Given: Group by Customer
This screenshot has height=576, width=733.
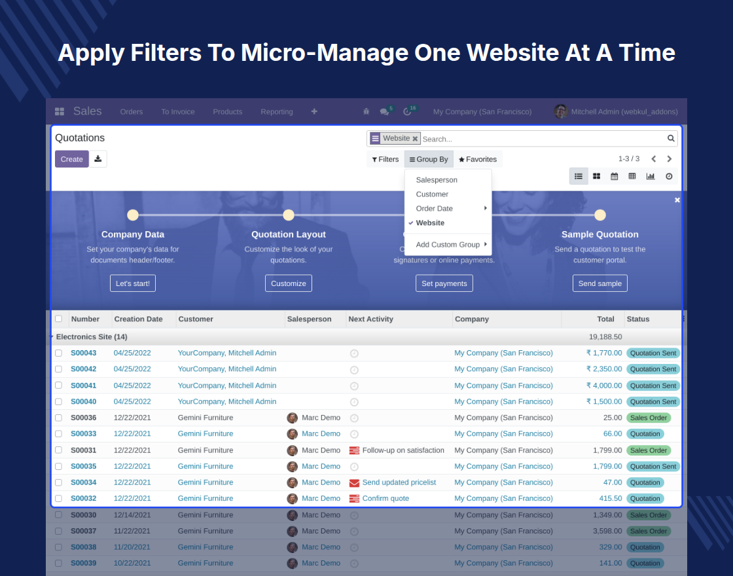Looking at the screenshot, I should [432, 194].
